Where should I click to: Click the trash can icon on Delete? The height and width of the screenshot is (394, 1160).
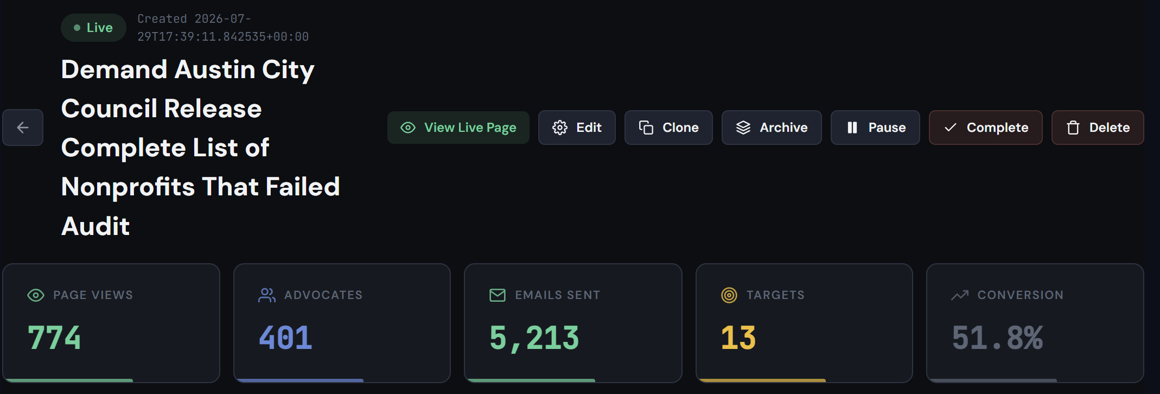1073,128
